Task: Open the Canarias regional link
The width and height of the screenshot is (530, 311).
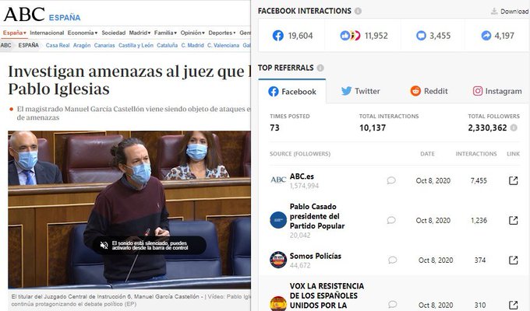Action: (x=104, y=45)
